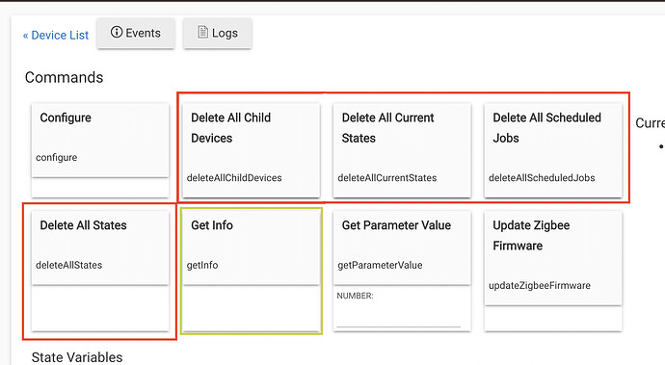This screenshot has height=365, width=665.
Task: Select the deleteAllChildDevices label text
Action: click(x=234, y=178)
